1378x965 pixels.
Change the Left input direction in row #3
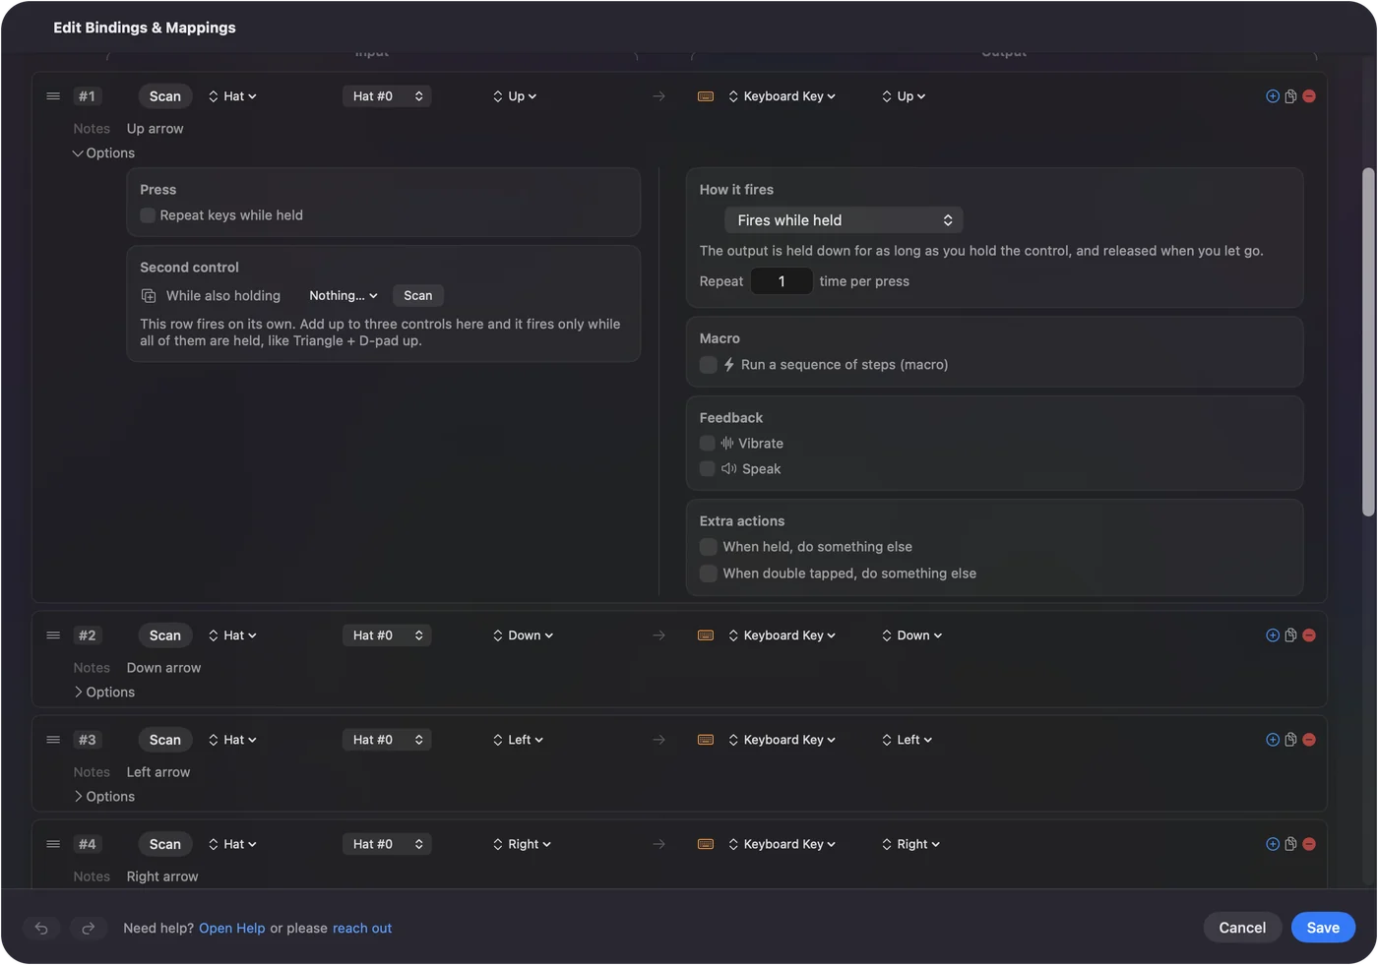[x=518, y=740]
